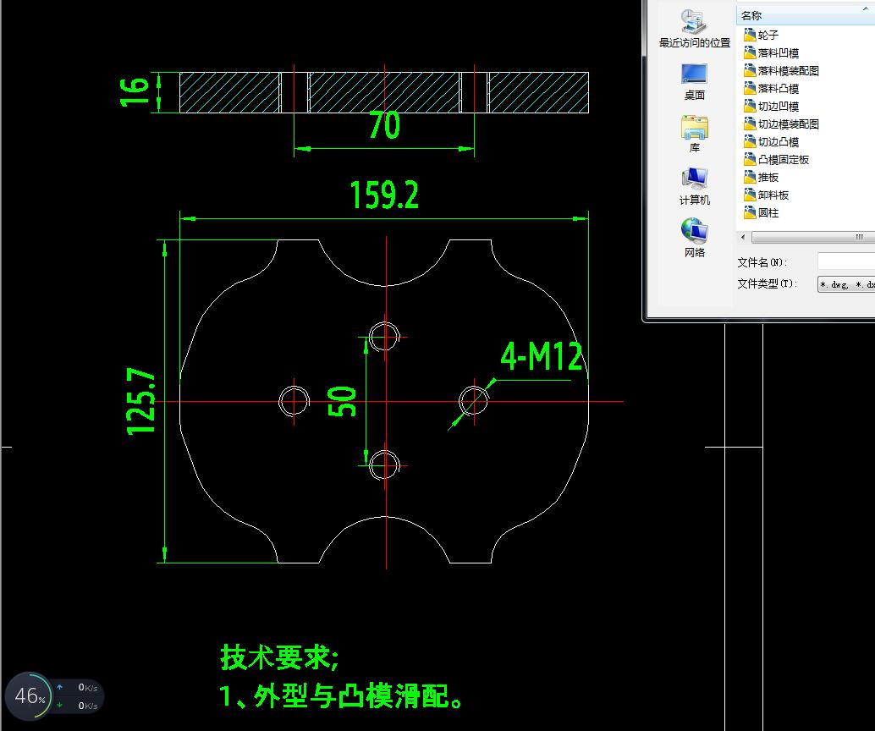Select the 16 thickness dimension
Image resolution: width=875 pixels, height=731 pixels.
click(x=135, y=92)
